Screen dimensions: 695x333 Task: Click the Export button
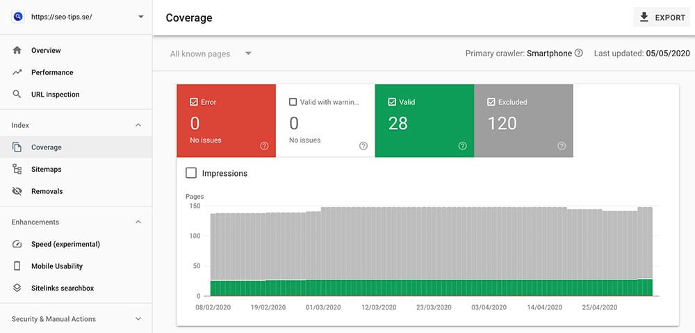tap(662, 17)
